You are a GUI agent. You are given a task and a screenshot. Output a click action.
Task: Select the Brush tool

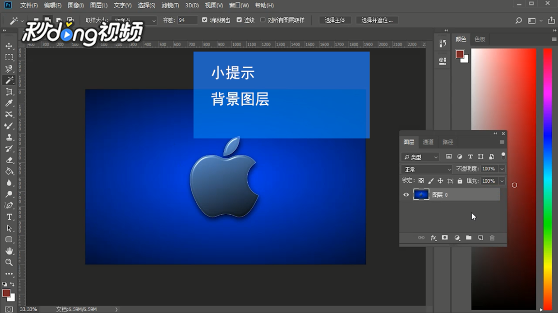point(9,126)
